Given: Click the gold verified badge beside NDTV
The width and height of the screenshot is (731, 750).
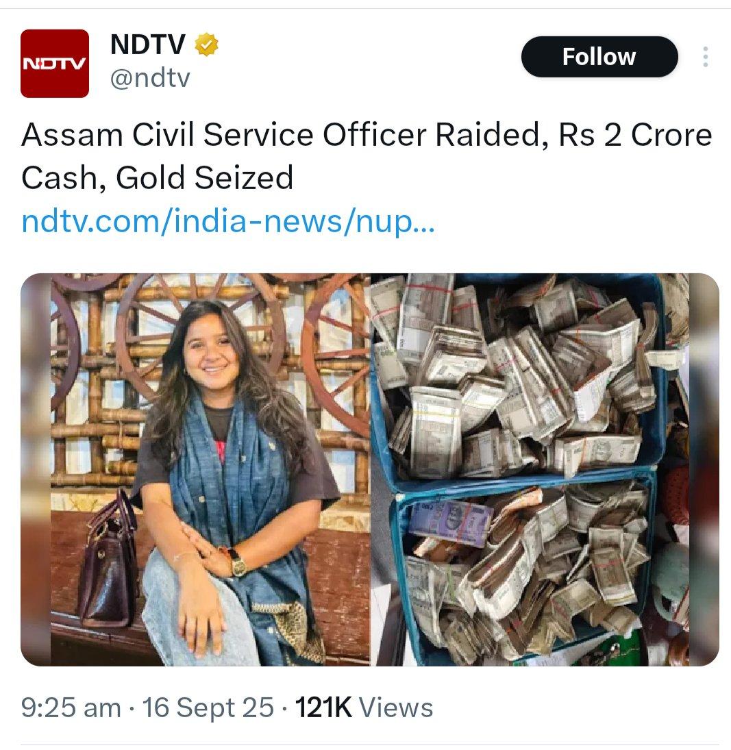Looking at the screenshot, I should (x=206, y=45).
